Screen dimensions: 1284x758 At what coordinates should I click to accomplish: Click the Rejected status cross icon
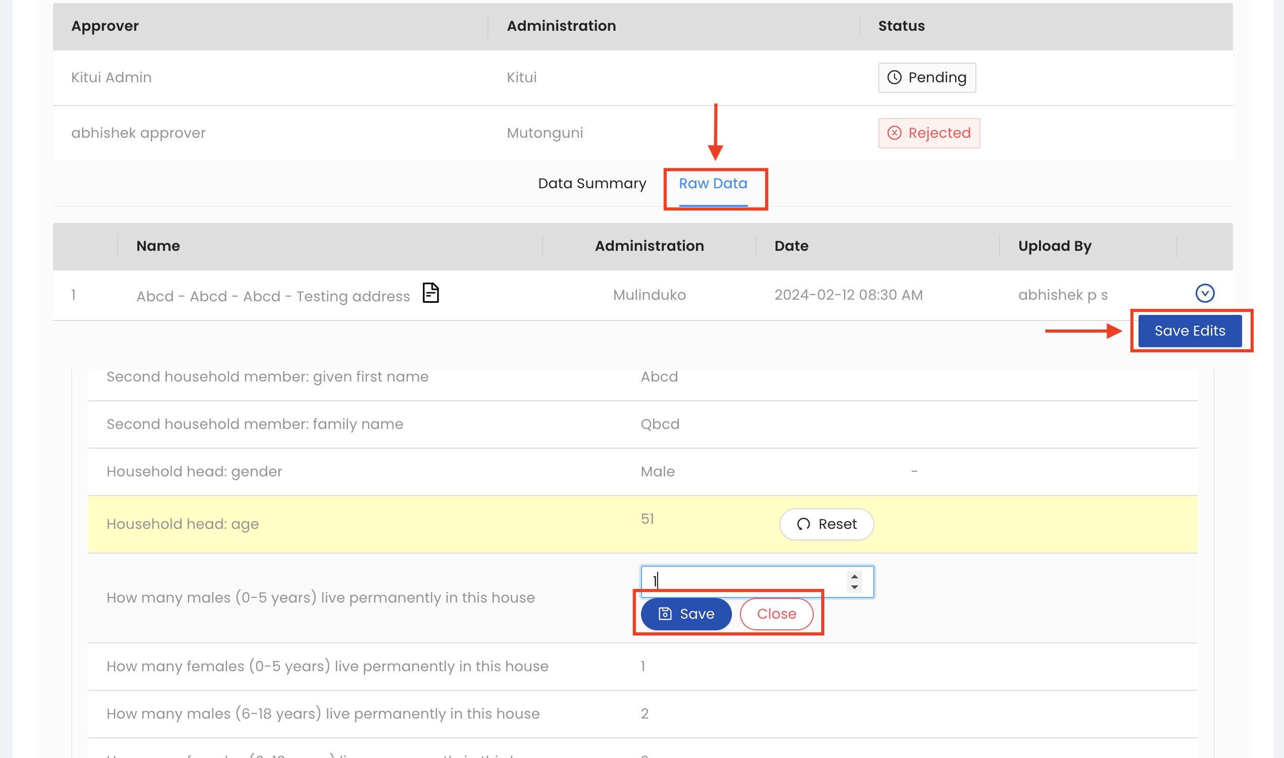[x=894, y=133]
